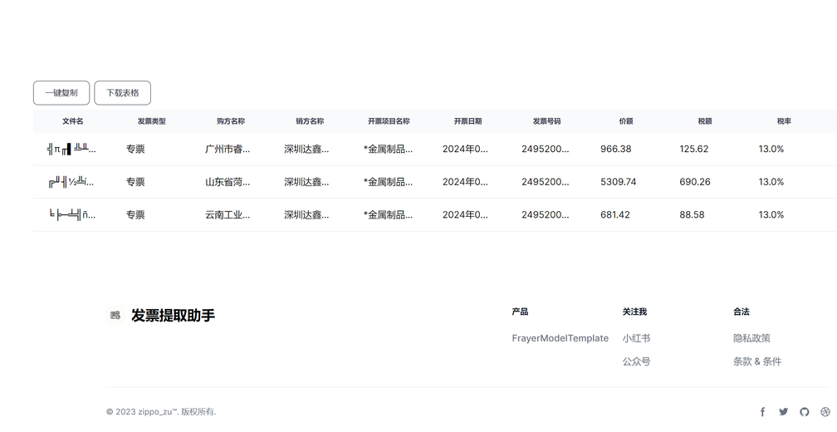Click the 开票项目名称 column header
This screenshot has height=432, width=837.
[x=389, y=121]
